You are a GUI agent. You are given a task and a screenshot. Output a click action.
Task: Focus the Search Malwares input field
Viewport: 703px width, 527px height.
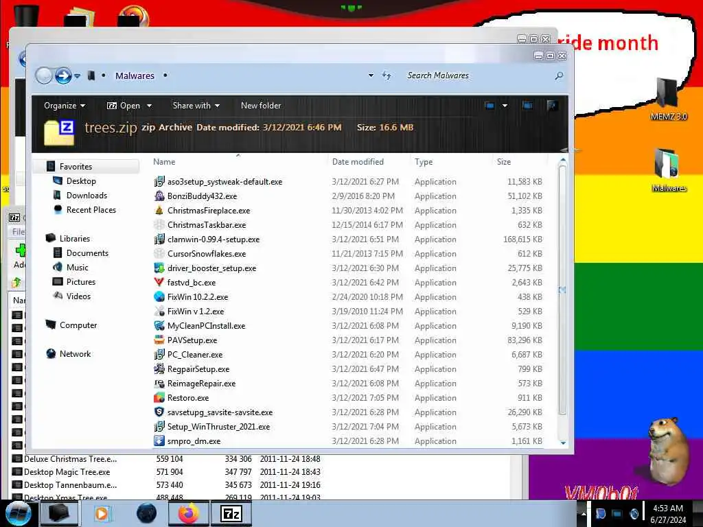coord(478,75)
